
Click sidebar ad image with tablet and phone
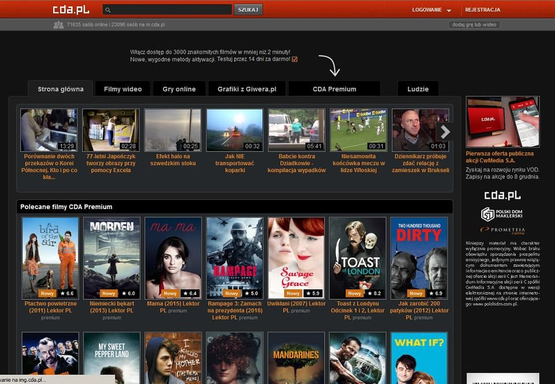[x=502, y=122]
